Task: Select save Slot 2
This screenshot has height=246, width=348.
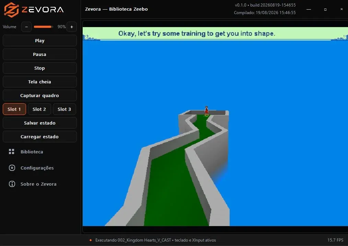Action: point(39,109)
